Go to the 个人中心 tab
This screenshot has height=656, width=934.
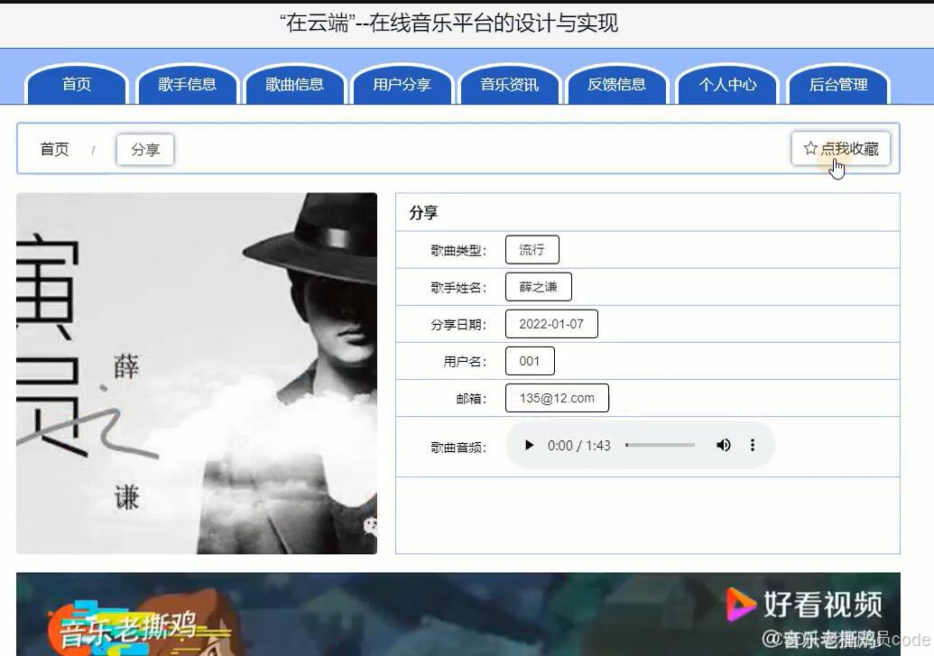coord(728,85)
